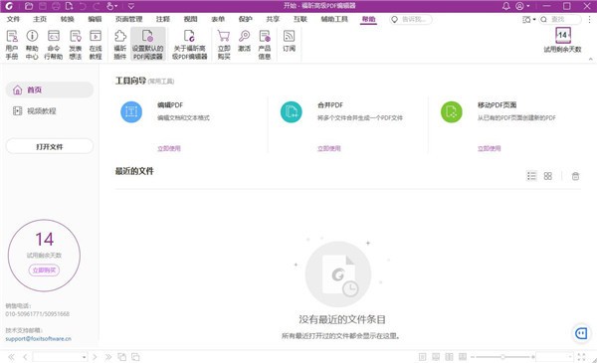Expand the user account dropdown arrow
The height and width of the screenshot is (363, 597).
pyautogui.click(x=528, y=6)
